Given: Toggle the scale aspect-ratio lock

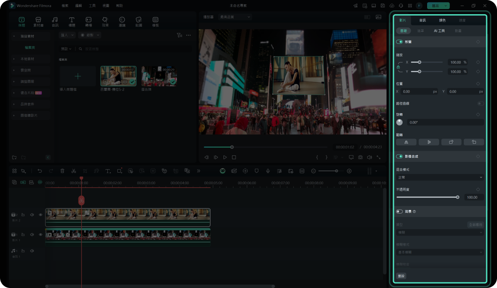Looking at the screenshot, I should (x=399, y=67).
